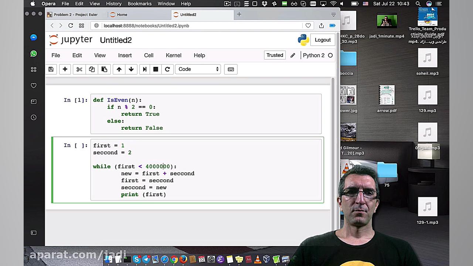Image resolution: width=473 pixels, height=266 pixels.
Task: Go forward in Opera navigation
Action: pos(61,25)
